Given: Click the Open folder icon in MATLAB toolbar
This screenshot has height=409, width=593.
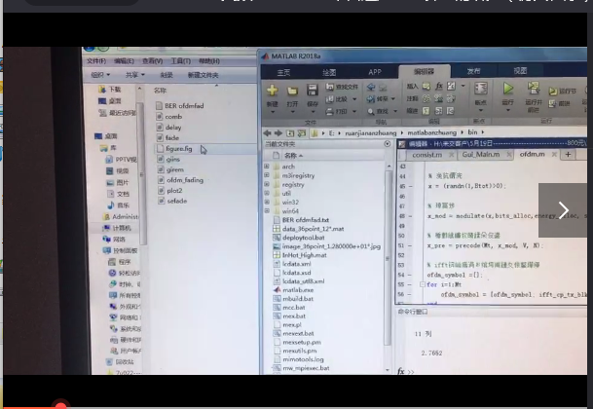Looking at the screenshot, I should [x=292, y=91].
